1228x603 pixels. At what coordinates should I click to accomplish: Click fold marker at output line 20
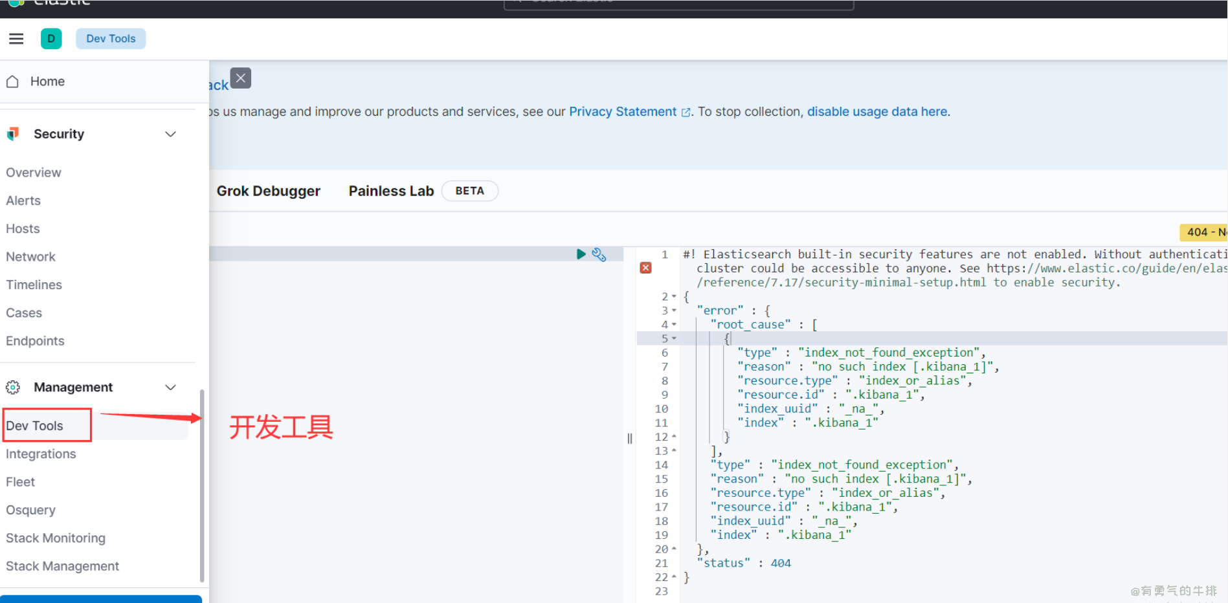pyautogui.click(x=674, y=549)
